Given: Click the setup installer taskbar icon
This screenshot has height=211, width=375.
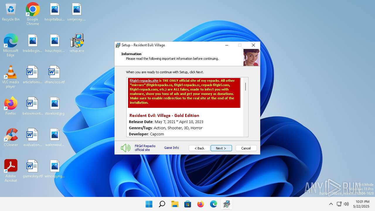Looking at the screenshot, I should point(226,204).
